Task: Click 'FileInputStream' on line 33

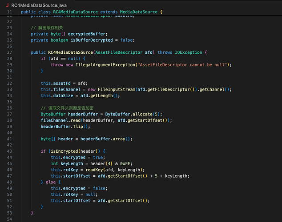Action: (x=117, y=90)
